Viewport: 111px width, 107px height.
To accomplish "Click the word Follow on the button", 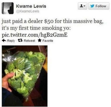I will pos(101,6).
